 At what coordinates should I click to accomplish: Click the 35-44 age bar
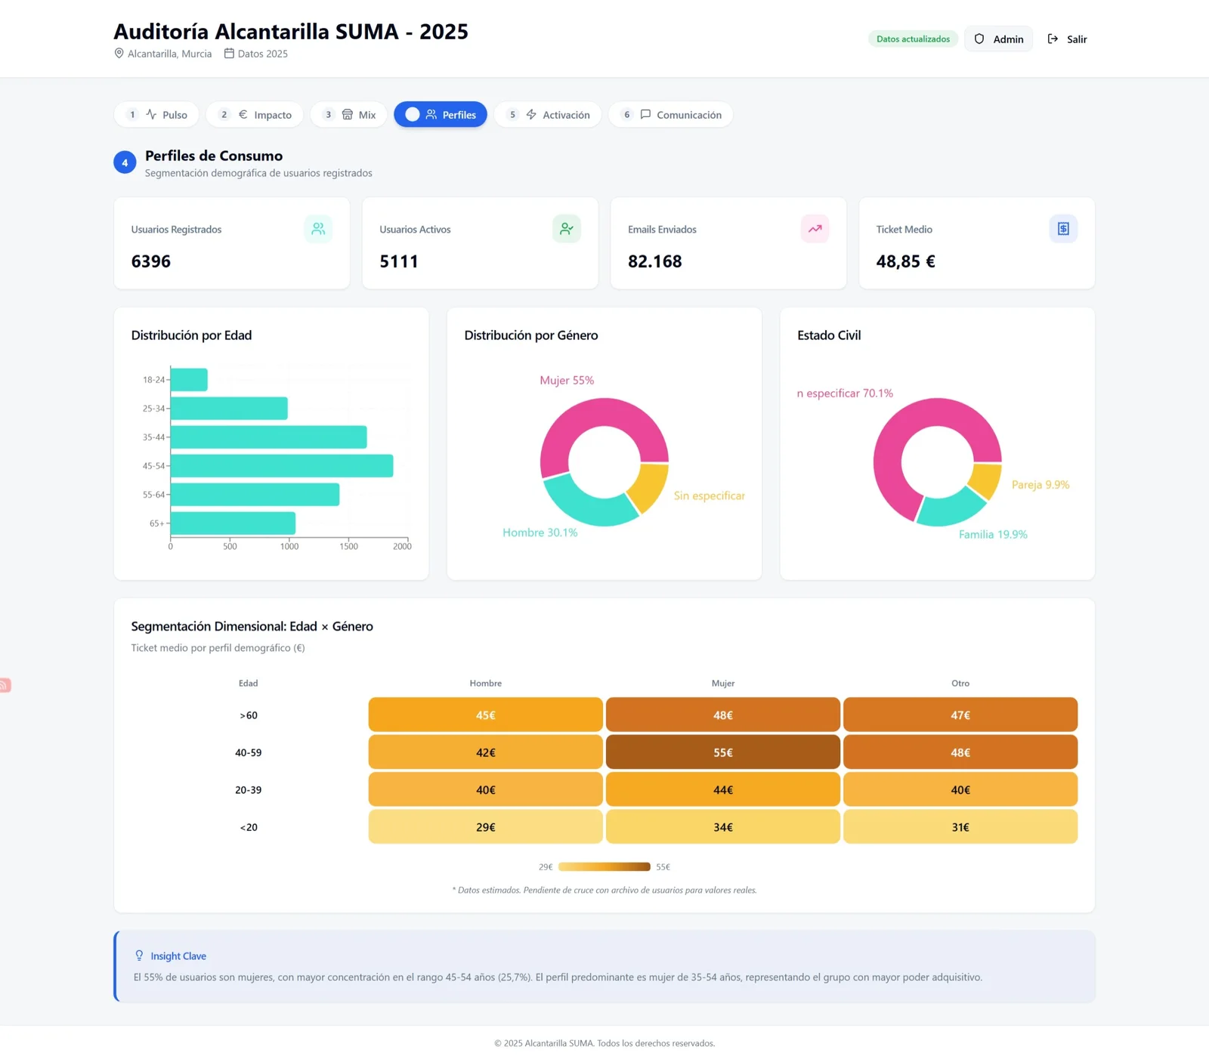[269, 437]
